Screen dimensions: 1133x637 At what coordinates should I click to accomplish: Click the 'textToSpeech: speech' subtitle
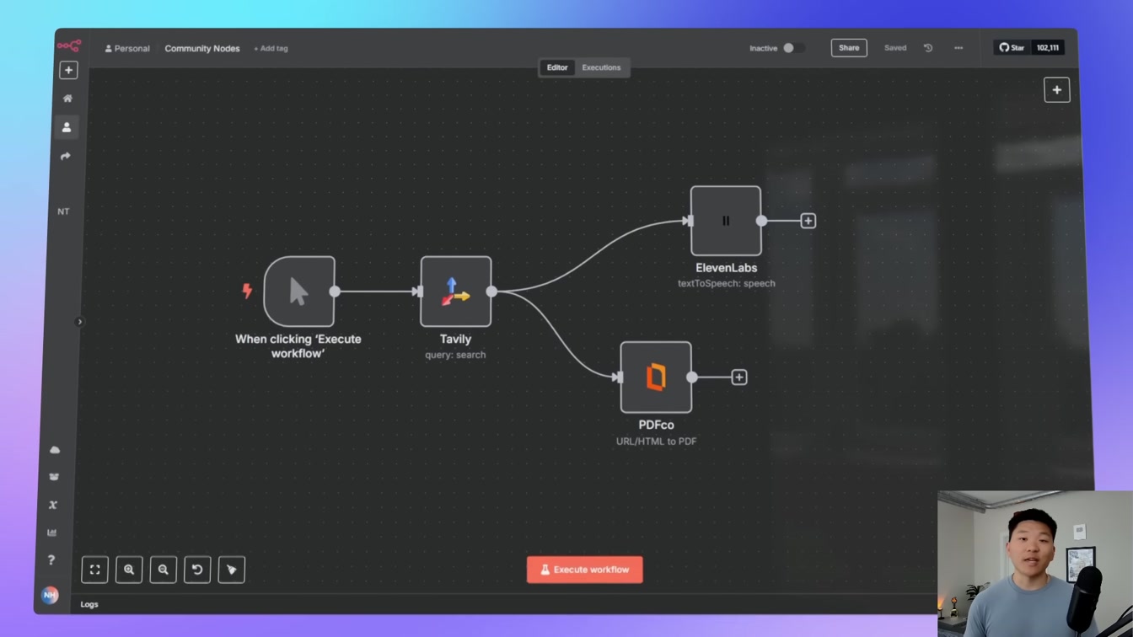click(727, 284)
